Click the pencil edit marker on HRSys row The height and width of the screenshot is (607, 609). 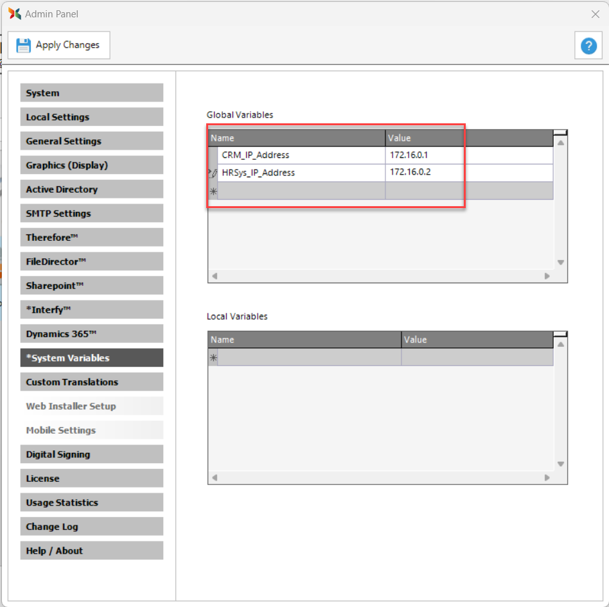(x=213, y=173)
